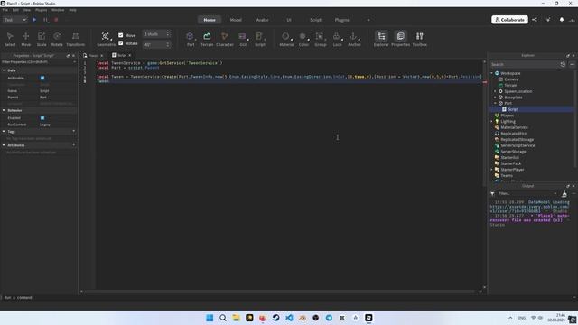
Task: Switch to the Place1 document tab
Action: click(92, 56)
